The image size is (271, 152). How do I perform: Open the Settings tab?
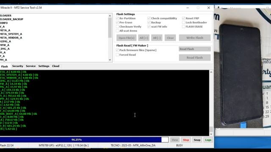pyautogui.click(x=44, y=66)
